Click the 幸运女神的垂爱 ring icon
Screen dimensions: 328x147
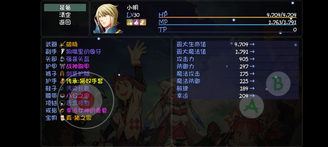pos(62,111)
